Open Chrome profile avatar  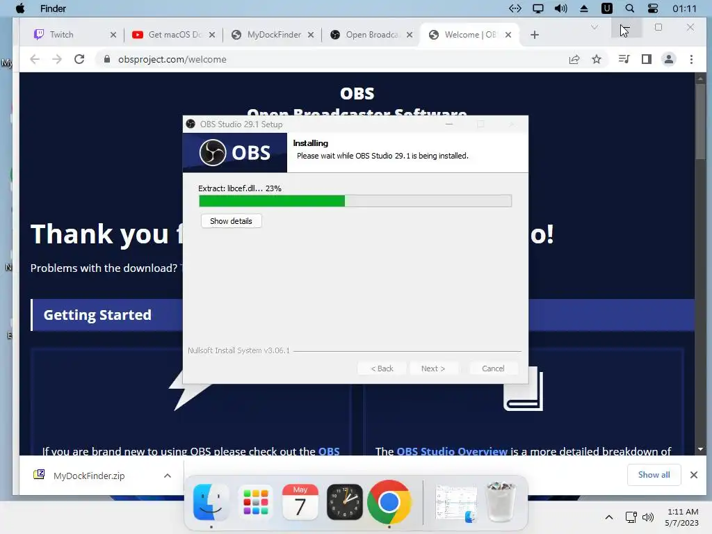669,59
